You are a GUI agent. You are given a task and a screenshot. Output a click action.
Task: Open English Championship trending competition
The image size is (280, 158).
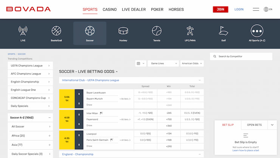(x=30, y=82)
